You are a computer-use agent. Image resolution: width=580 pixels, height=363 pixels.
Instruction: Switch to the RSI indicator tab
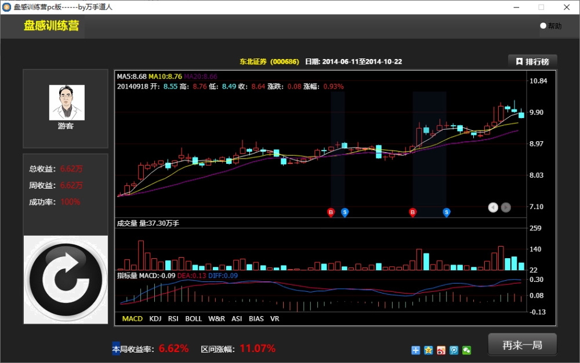pos(173,318)
